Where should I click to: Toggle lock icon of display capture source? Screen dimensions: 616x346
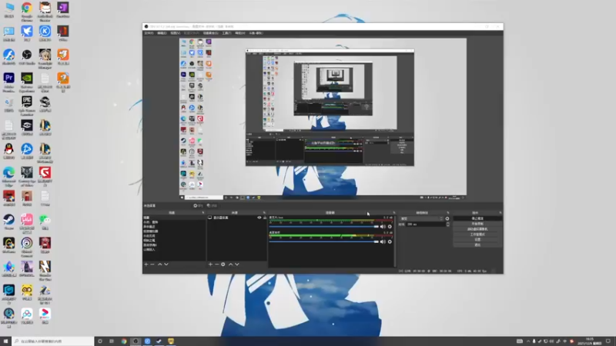click(265, 218)
